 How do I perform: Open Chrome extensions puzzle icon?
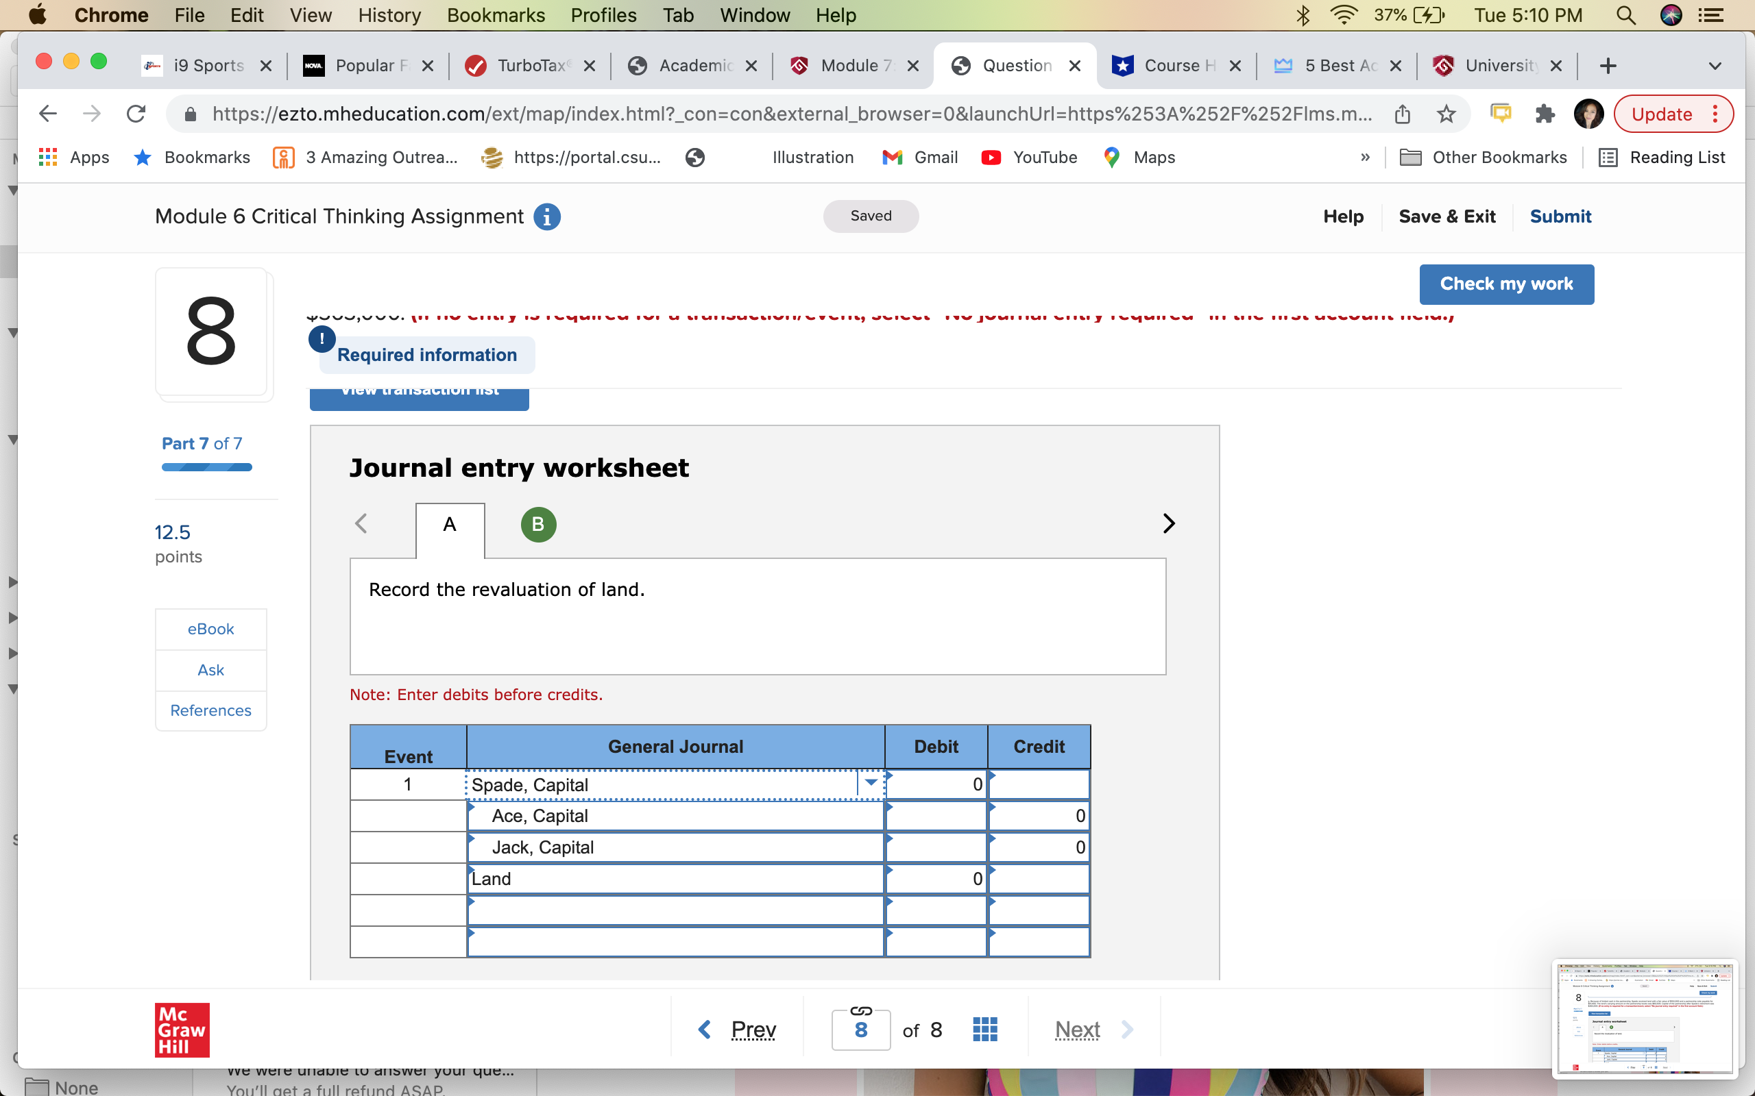1545,113
